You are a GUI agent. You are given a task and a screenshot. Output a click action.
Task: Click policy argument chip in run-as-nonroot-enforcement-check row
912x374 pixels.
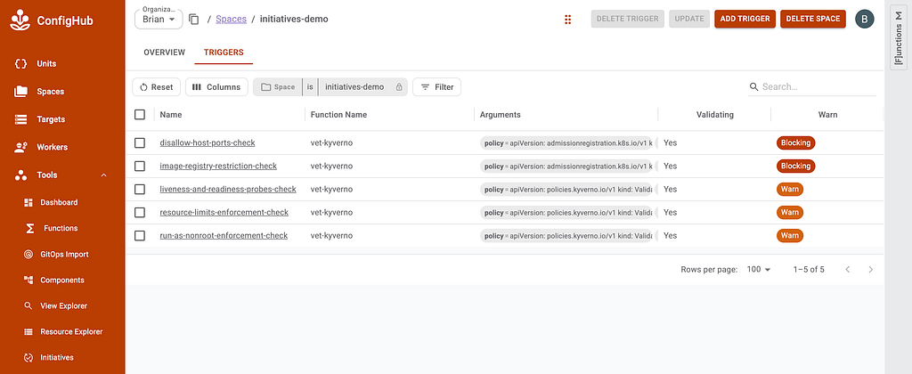(x=567, y=236)
